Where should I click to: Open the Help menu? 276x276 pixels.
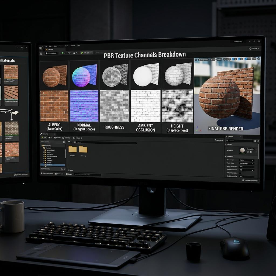coord(78,45)
